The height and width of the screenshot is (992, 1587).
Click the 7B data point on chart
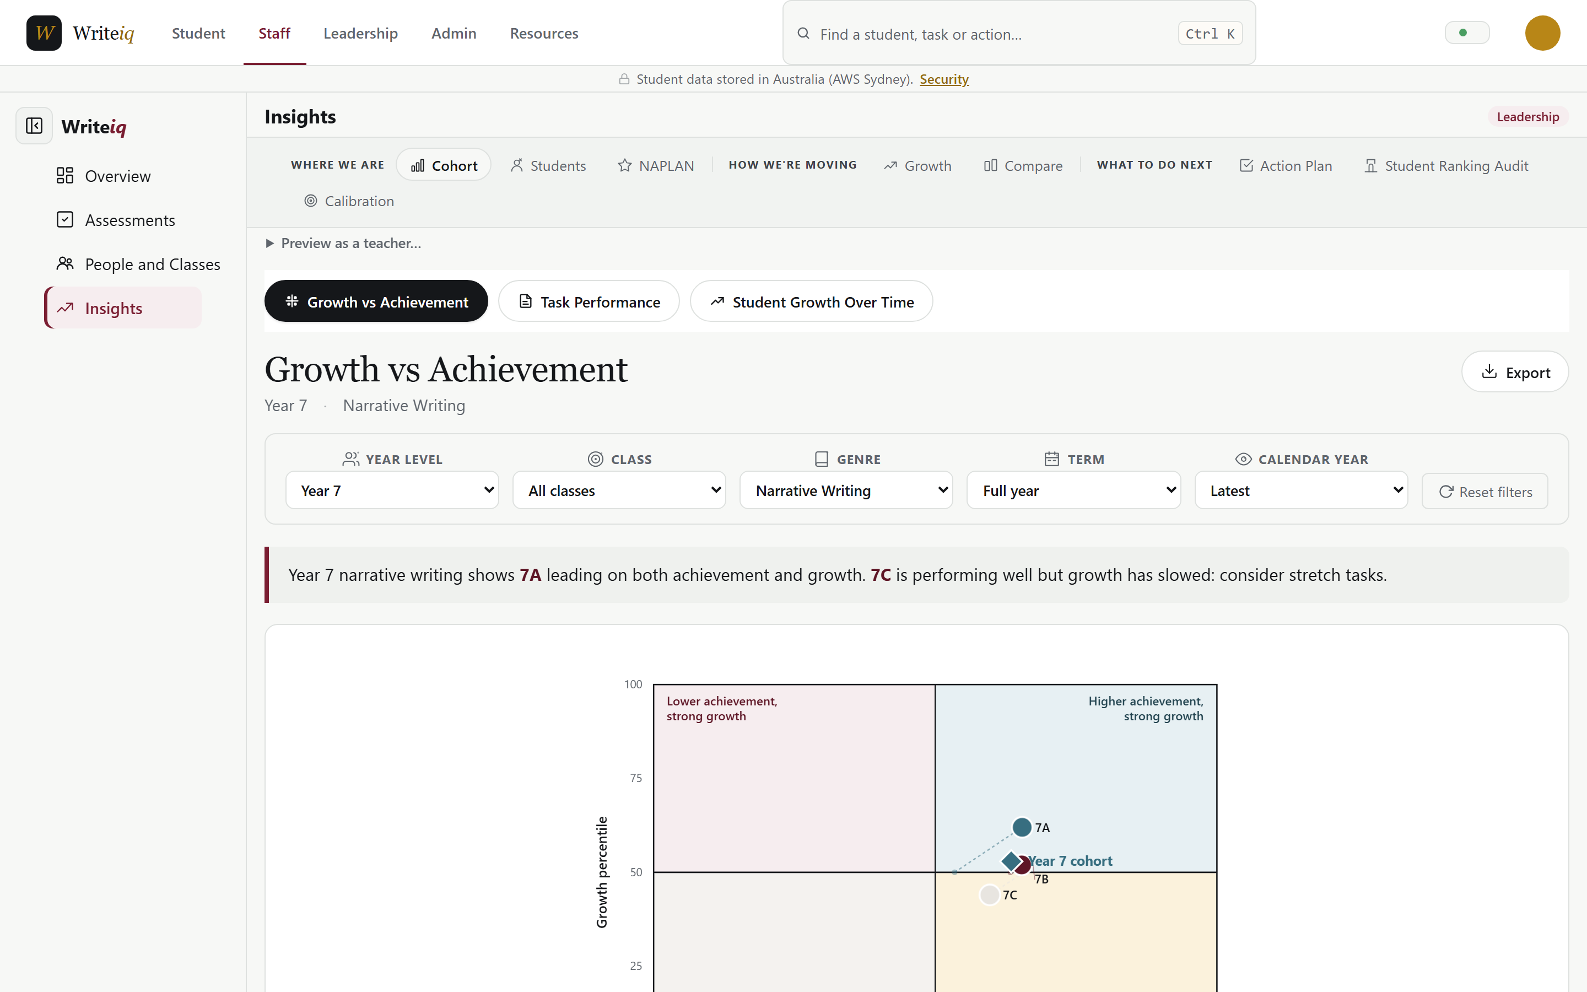pos(1024,865)
